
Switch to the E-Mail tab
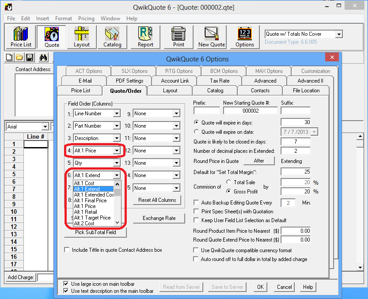coord(85,81)
